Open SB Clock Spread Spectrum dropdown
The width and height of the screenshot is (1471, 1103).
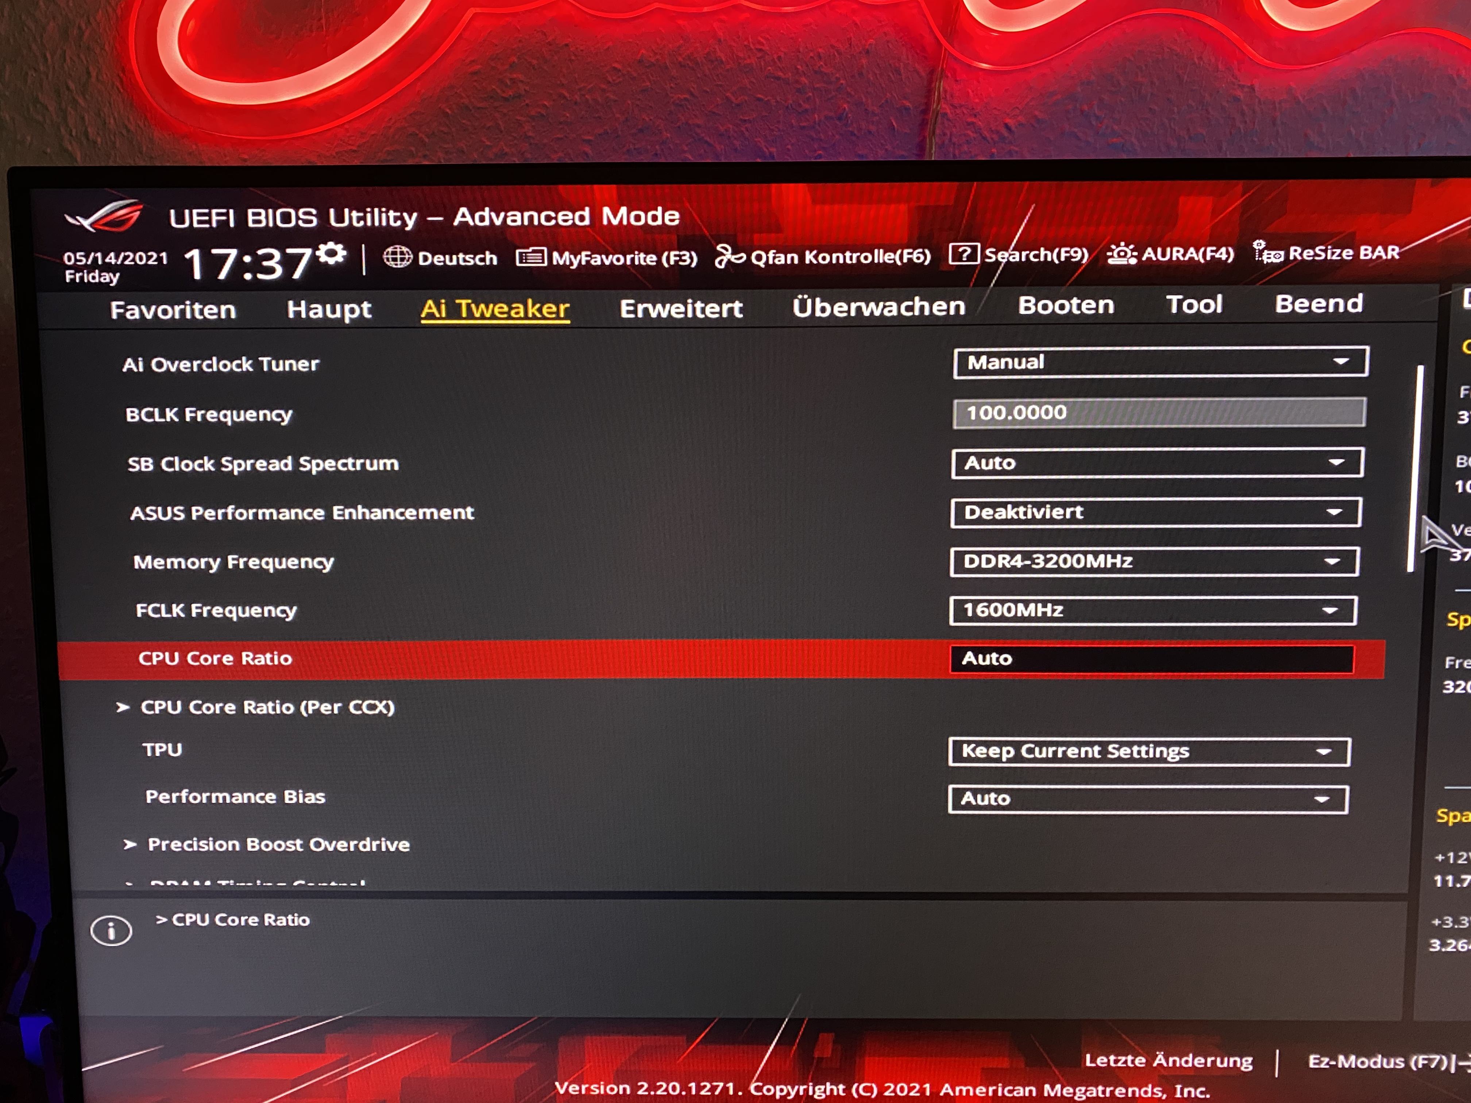[1157, 463]
